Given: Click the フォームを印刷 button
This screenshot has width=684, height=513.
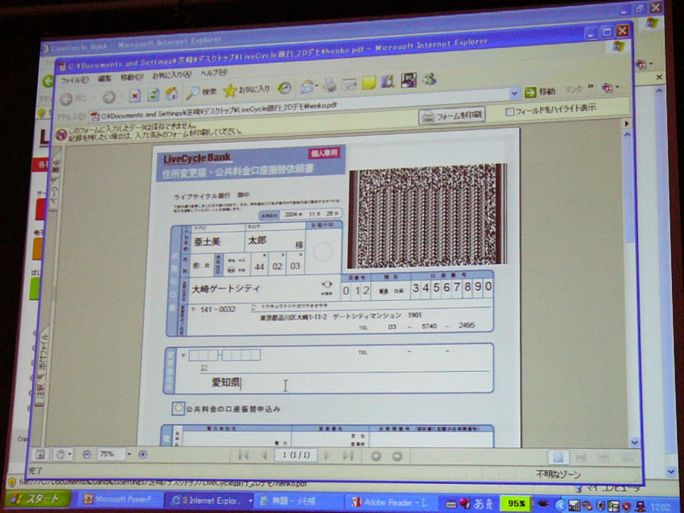Looking at the screenshot, I should pos(452,115).
